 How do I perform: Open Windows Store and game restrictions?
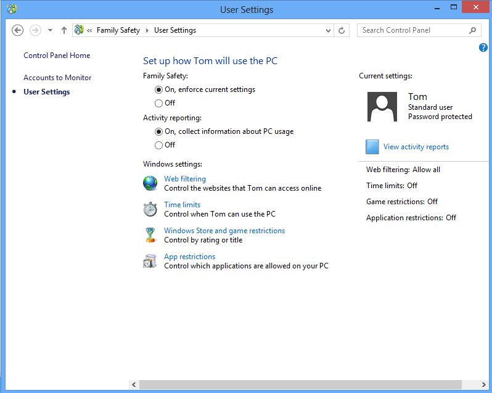(224, 231)
